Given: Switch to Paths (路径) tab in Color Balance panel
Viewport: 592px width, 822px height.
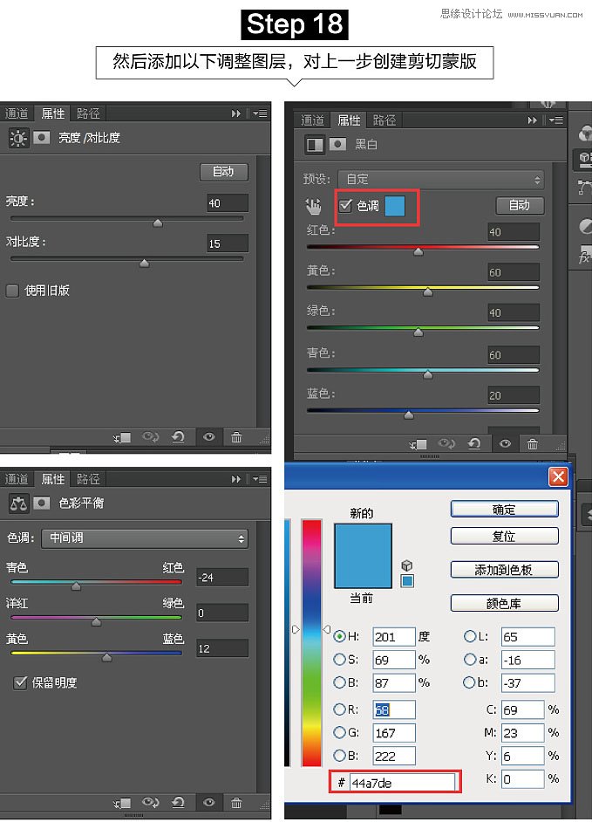Looking at the screenshot, I should pos(88,479).
